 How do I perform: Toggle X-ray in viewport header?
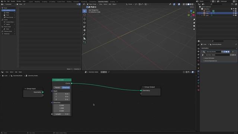(184, 4)
